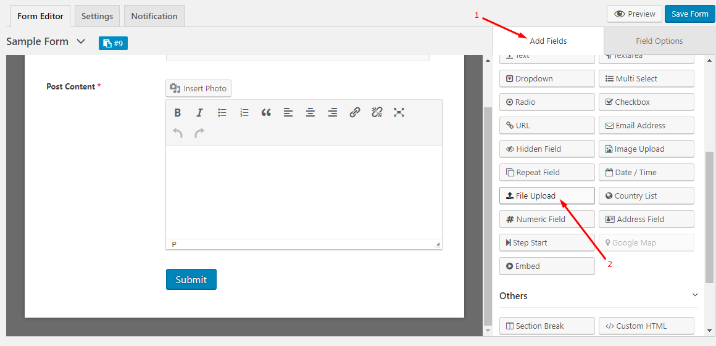Add an Embed field
Screen dimensions: 716x346
click(x=547, y=266)
